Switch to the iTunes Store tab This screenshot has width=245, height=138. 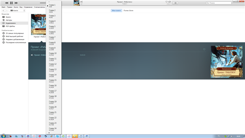coord(128,10)
